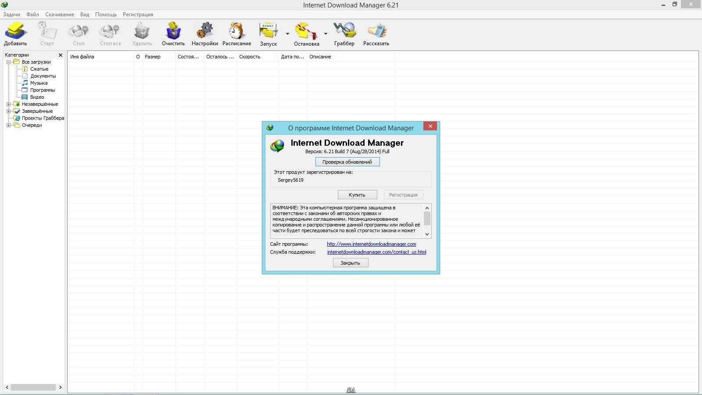Open the Вид menu
Viewport: 702px width, 395px height.
(x=85, y=14)
